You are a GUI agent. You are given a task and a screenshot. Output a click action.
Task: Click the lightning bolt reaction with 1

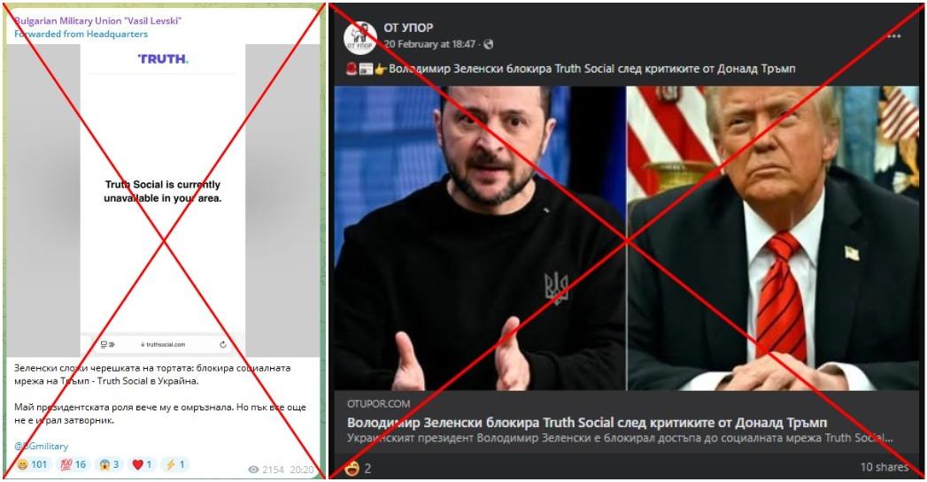tap(175, 464)
